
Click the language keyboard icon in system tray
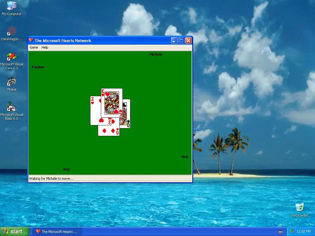tap(281, 232)
